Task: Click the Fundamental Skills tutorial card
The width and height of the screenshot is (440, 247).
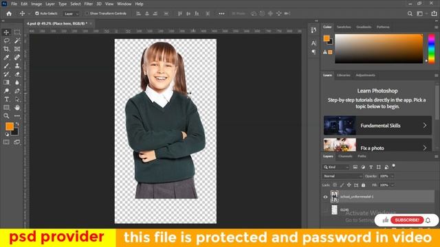Action: point(377,126)
